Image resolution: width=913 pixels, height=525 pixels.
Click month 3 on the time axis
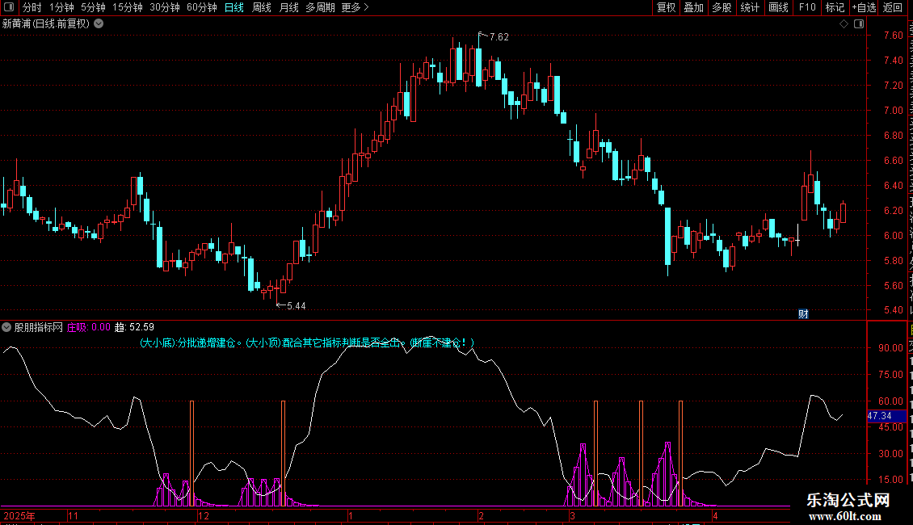tap(572, 515)
